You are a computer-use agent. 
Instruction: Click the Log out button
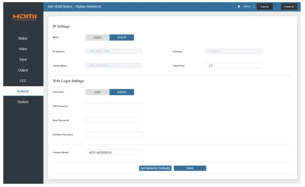(264, 7)
